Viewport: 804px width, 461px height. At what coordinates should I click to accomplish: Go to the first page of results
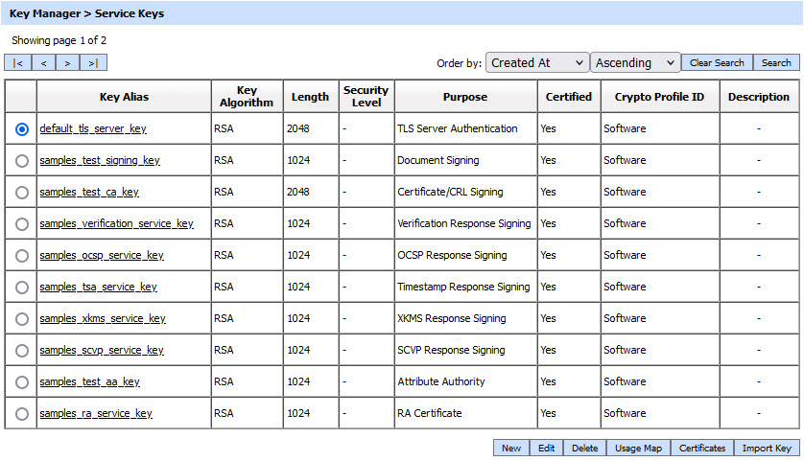[17, 63]
